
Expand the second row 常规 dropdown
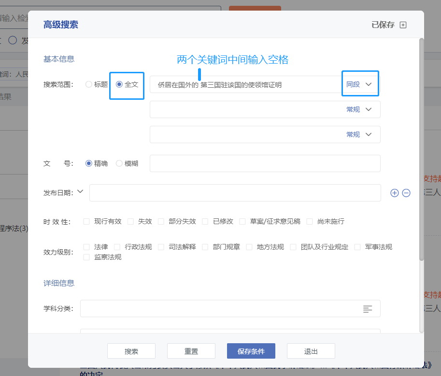(360, 109)
